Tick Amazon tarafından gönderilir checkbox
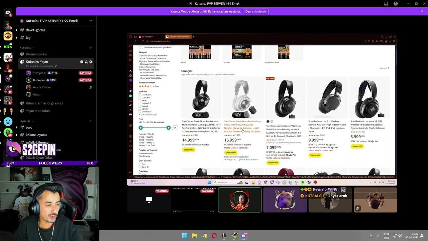428x241 pixels. pyautogui.click(x=140, y=47)
